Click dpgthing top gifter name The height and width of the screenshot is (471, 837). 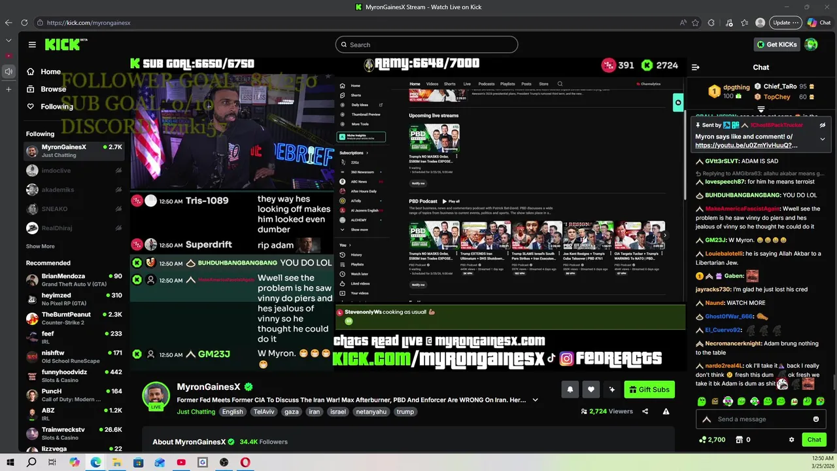tap(736, 87)
